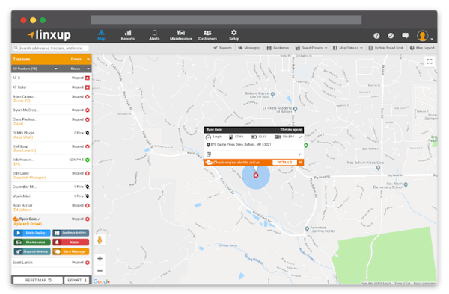The height and width of the screenshot is (294, 449).
Task: Click the green Maintenance button under Ryan Cole
Action: pos(32,243)
